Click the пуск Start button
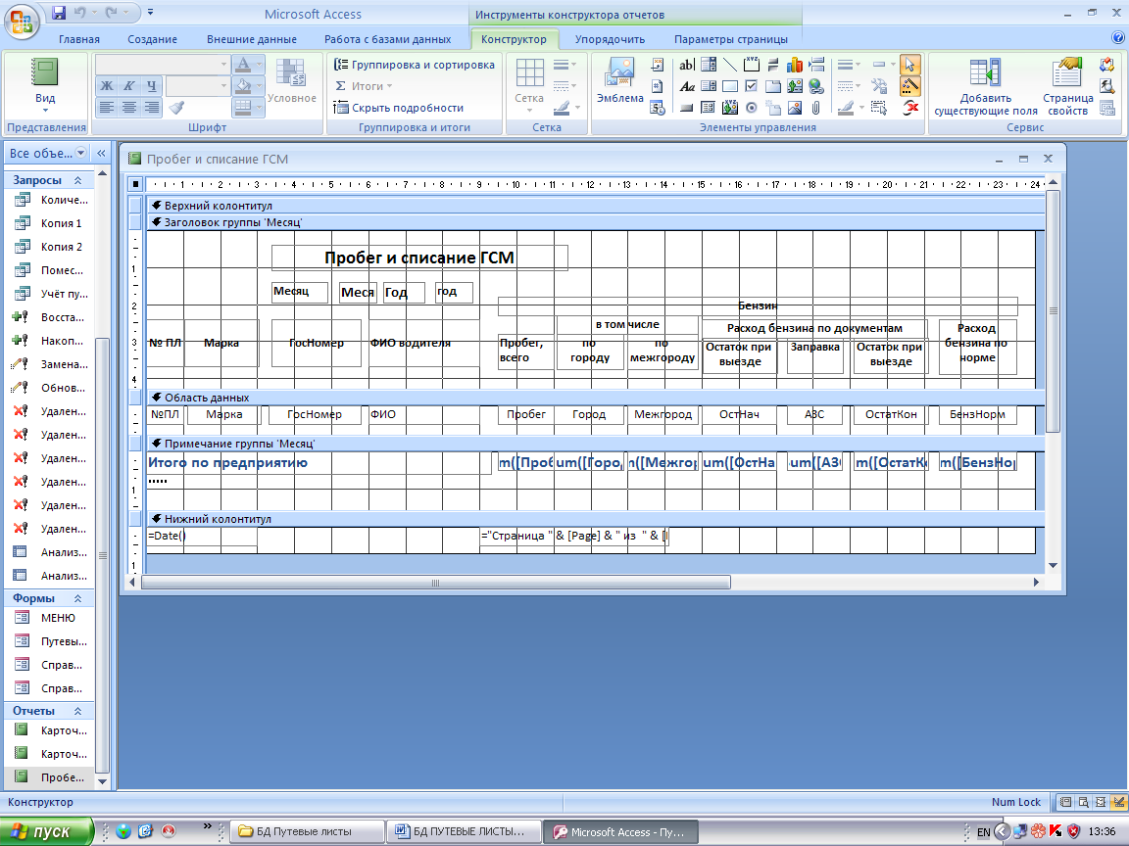 coord(46,831)
